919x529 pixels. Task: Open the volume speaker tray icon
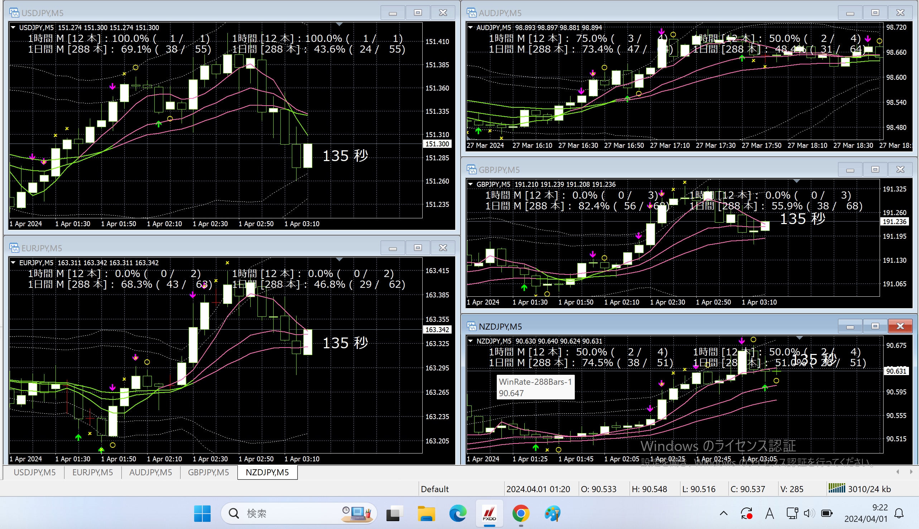click(x=809, y=513)
